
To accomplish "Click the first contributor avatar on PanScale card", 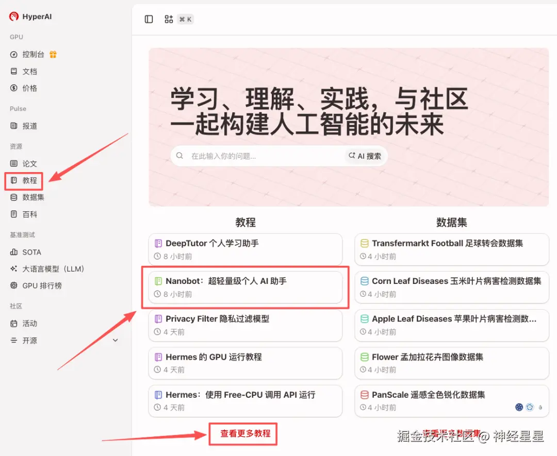I will pos(519,407).
